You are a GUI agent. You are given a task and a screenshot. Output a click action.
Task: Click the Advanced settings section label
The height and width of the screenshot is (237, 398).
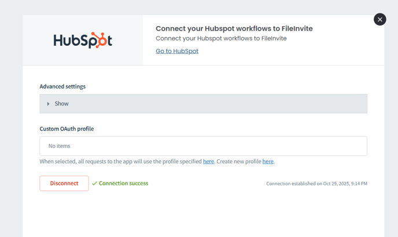click(62, 86)
